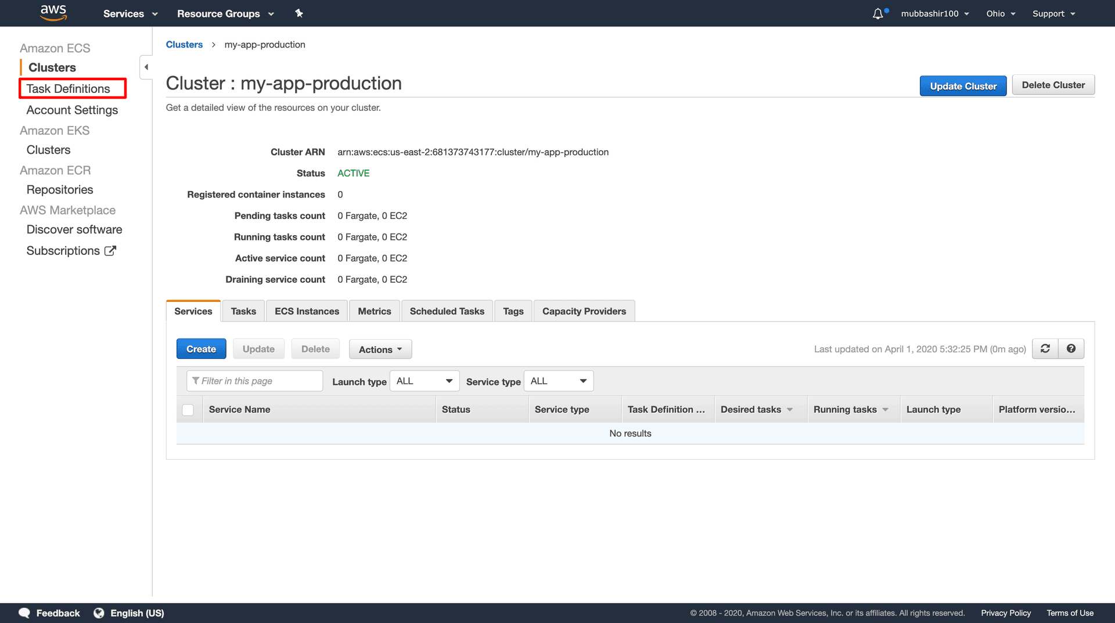The height and width of the screenshot is (623, 1115).
Task: Open Account Settings in sidebar
Action: pos(72,110)
